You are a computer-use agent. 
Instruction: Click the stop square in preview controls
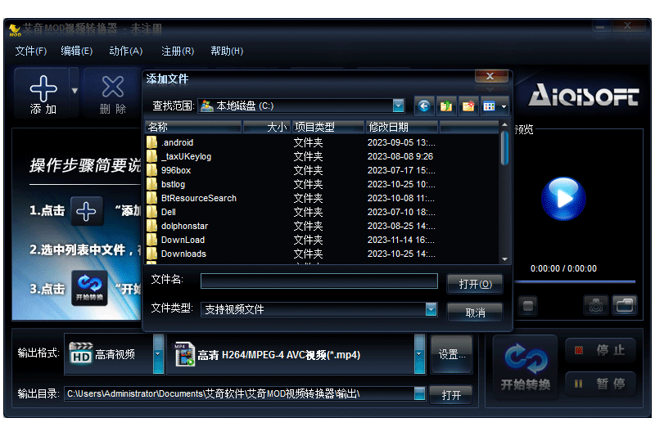[528, 306]
